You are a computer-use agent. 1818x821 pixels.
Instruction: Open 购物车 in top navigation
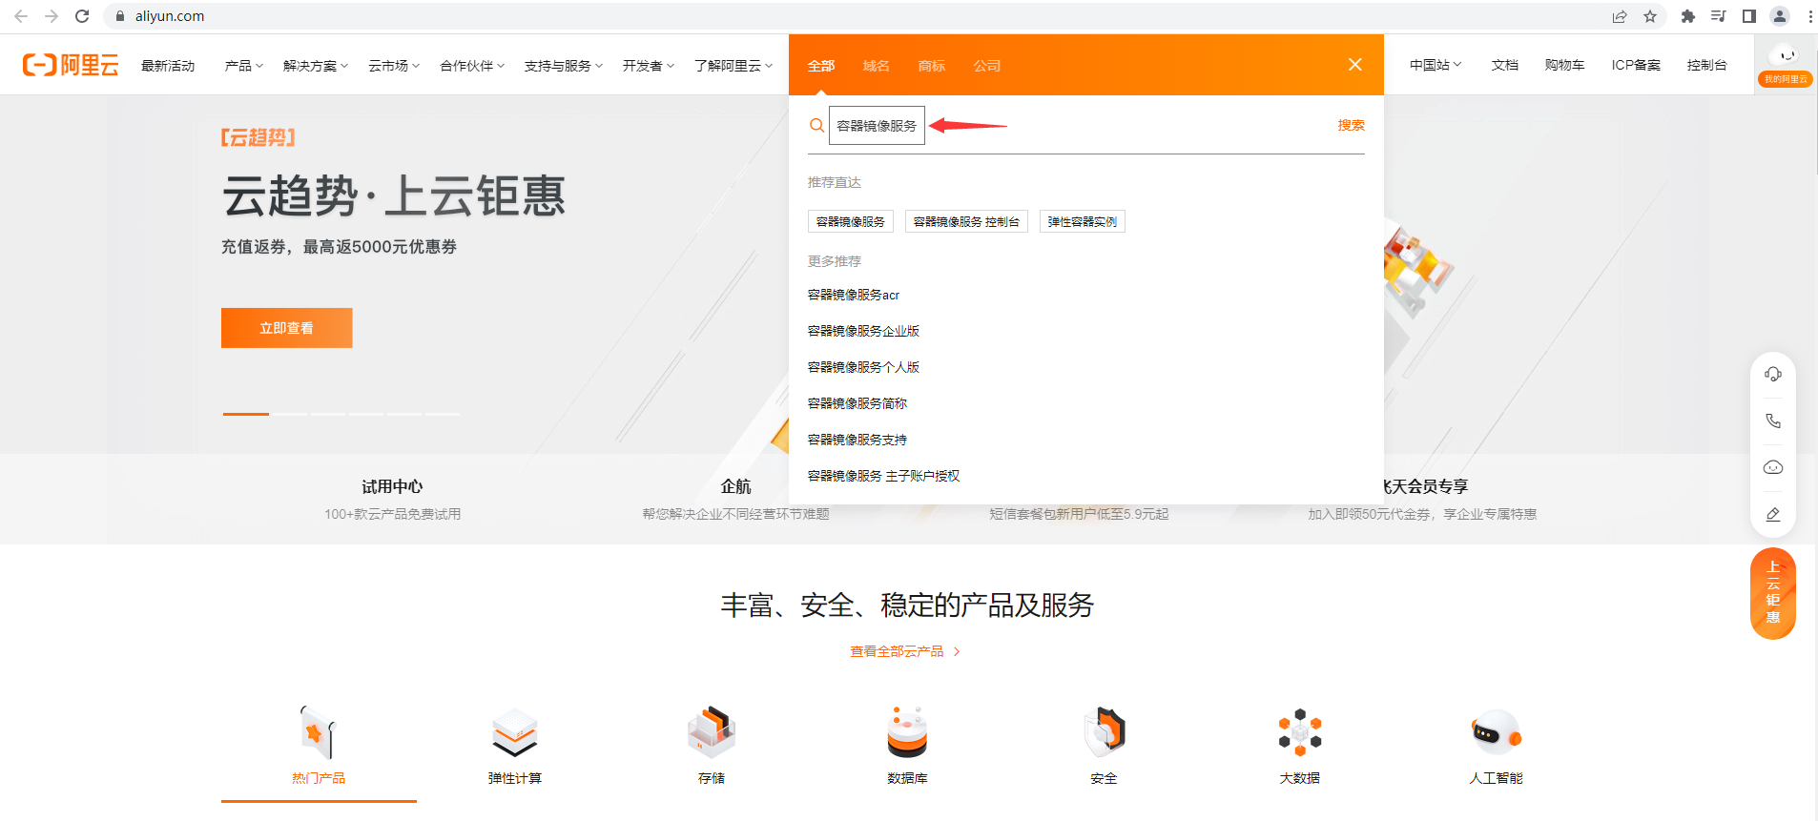pos(1565,65)
